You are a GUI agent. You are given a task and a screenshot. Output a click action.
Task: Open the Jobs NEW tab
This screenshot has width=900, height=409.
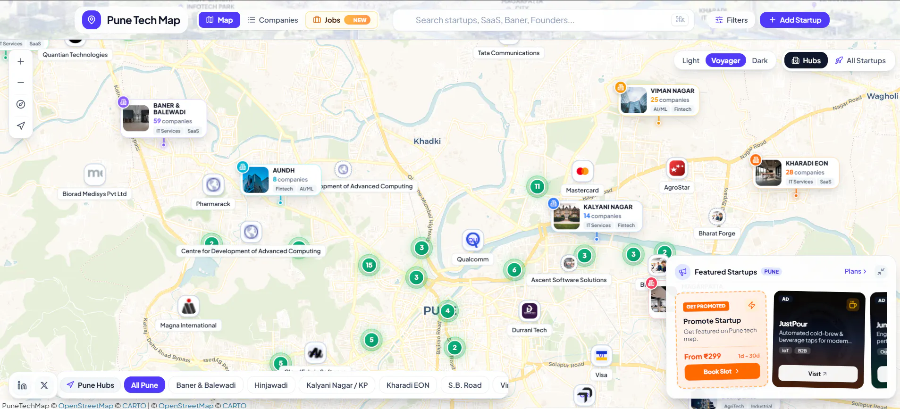pyautogui.click(x=342, y=20)
